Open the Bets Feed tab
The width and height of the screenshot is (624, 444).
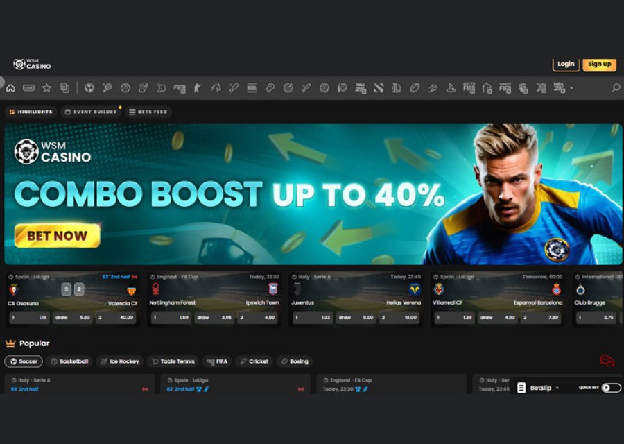148,112
